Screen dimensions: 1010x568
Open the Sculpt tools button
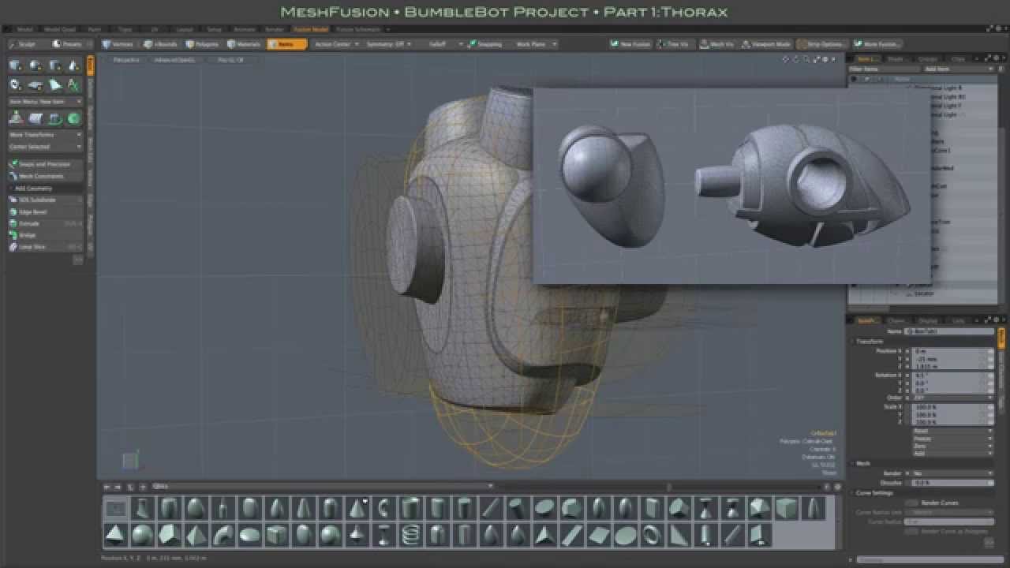[25, 44]
